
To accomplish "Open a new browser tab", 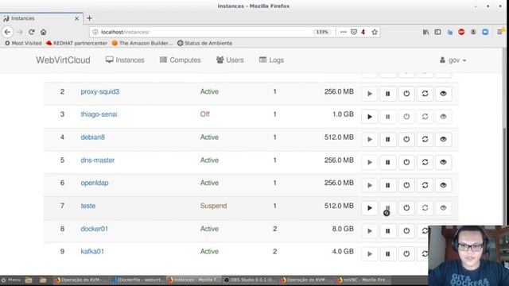I will [x=89, y=18].
